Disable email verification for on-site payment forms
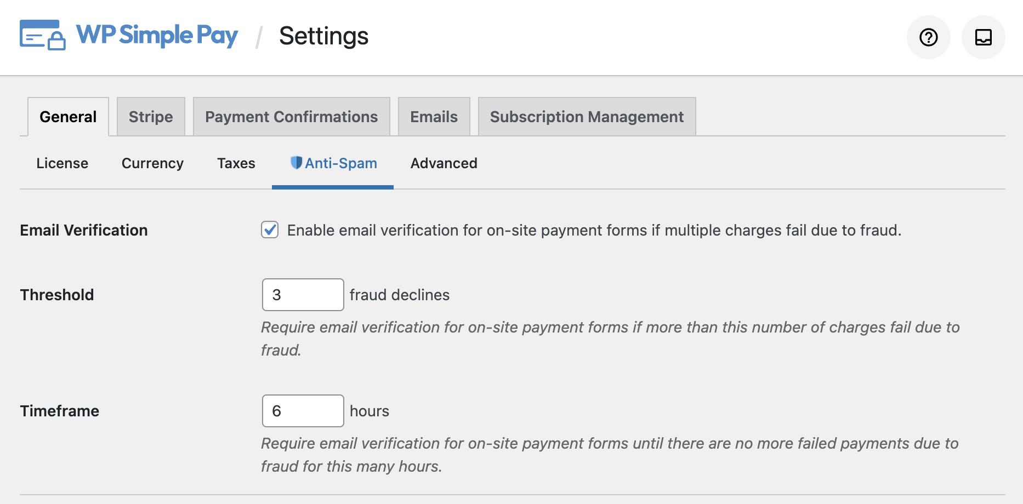This screenshot has height=504, width=1023. [x=269, y=231]
